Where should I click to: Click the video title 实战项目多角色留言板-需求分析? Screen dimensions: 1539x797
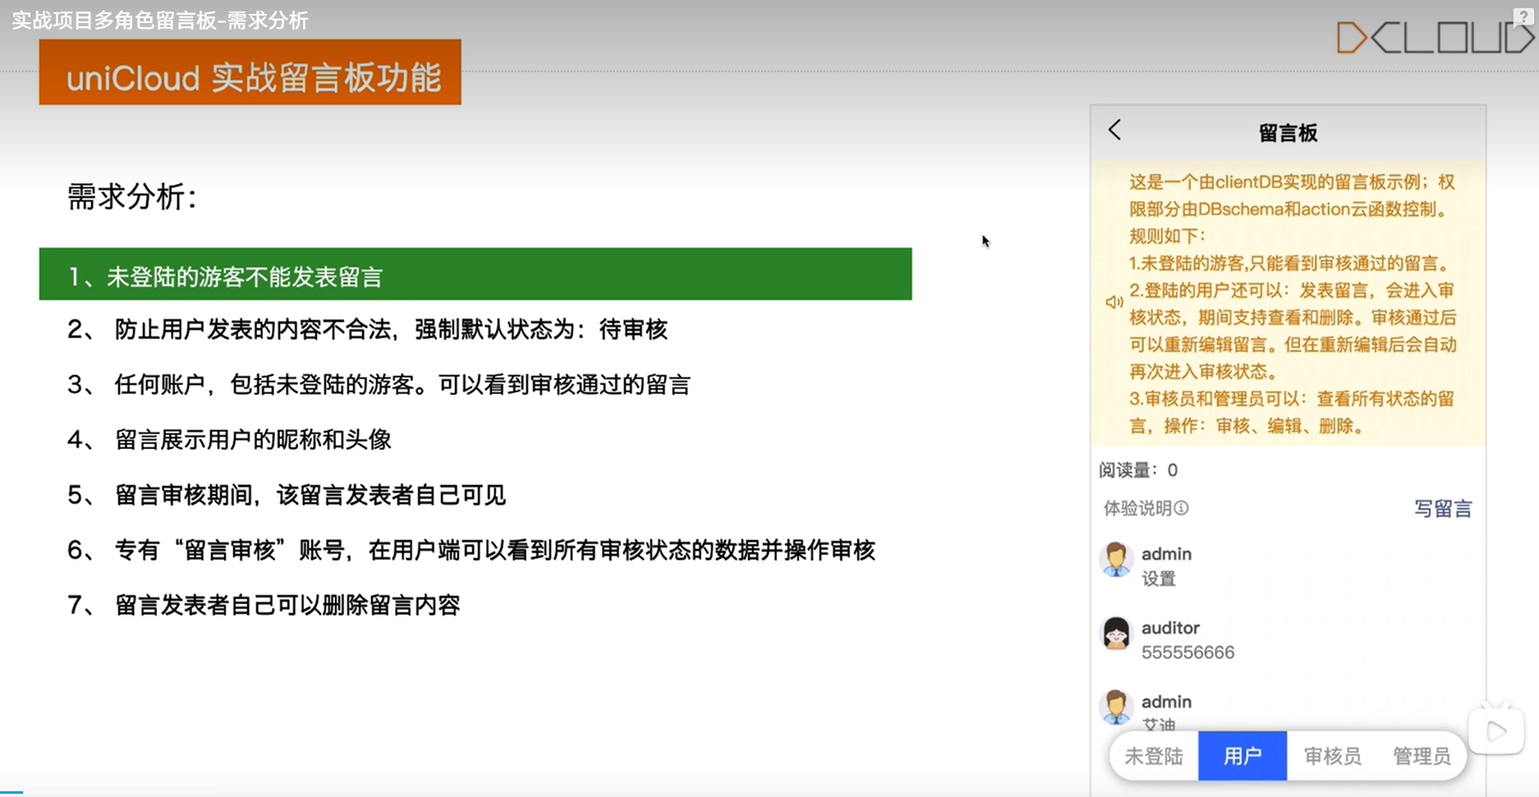160,20
